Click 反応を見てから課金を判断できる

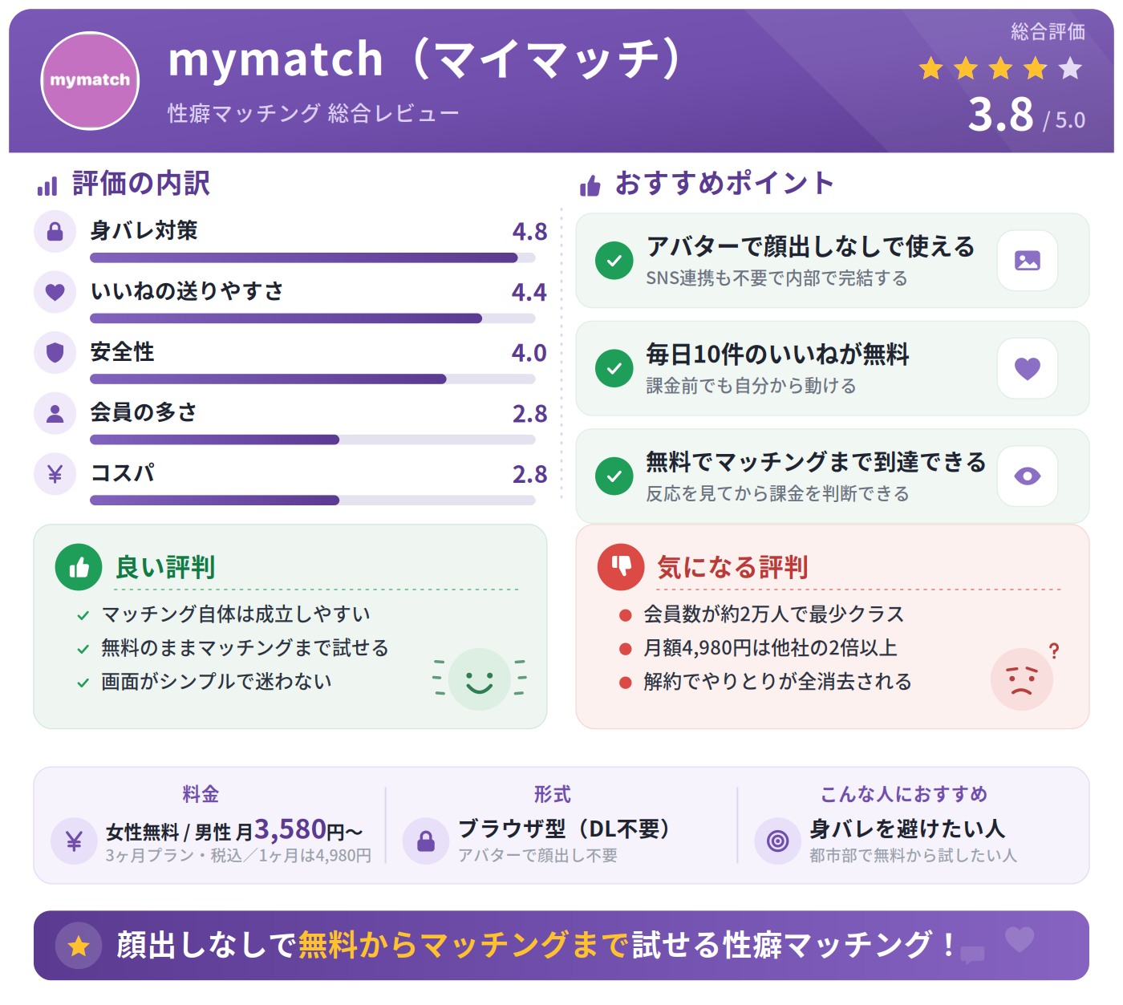pos(778,493)
